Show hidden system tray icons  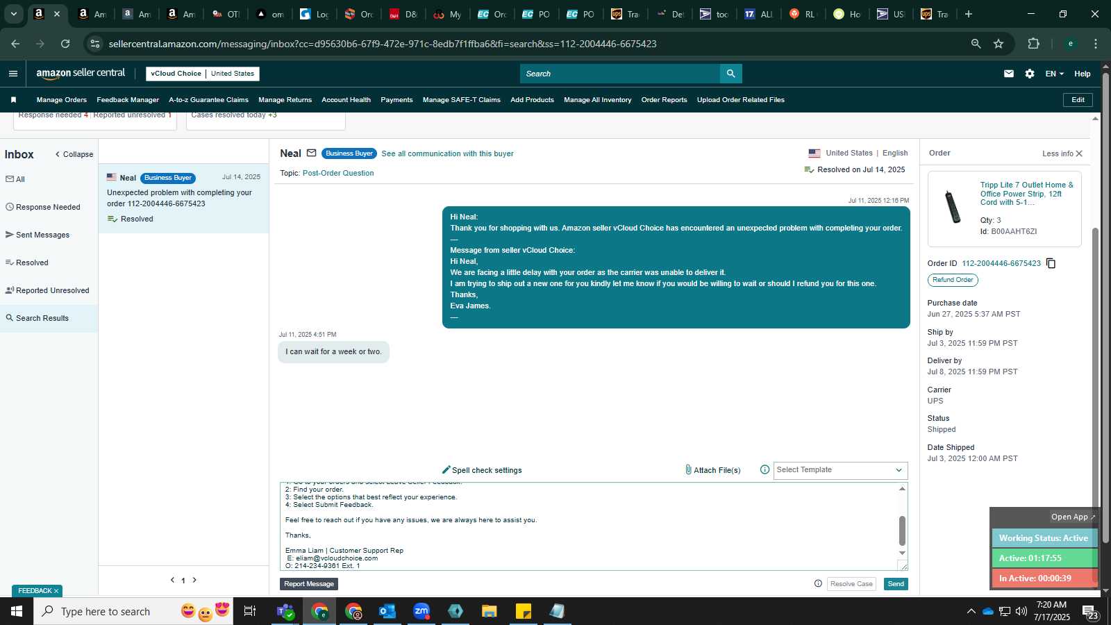coord(971,611)
